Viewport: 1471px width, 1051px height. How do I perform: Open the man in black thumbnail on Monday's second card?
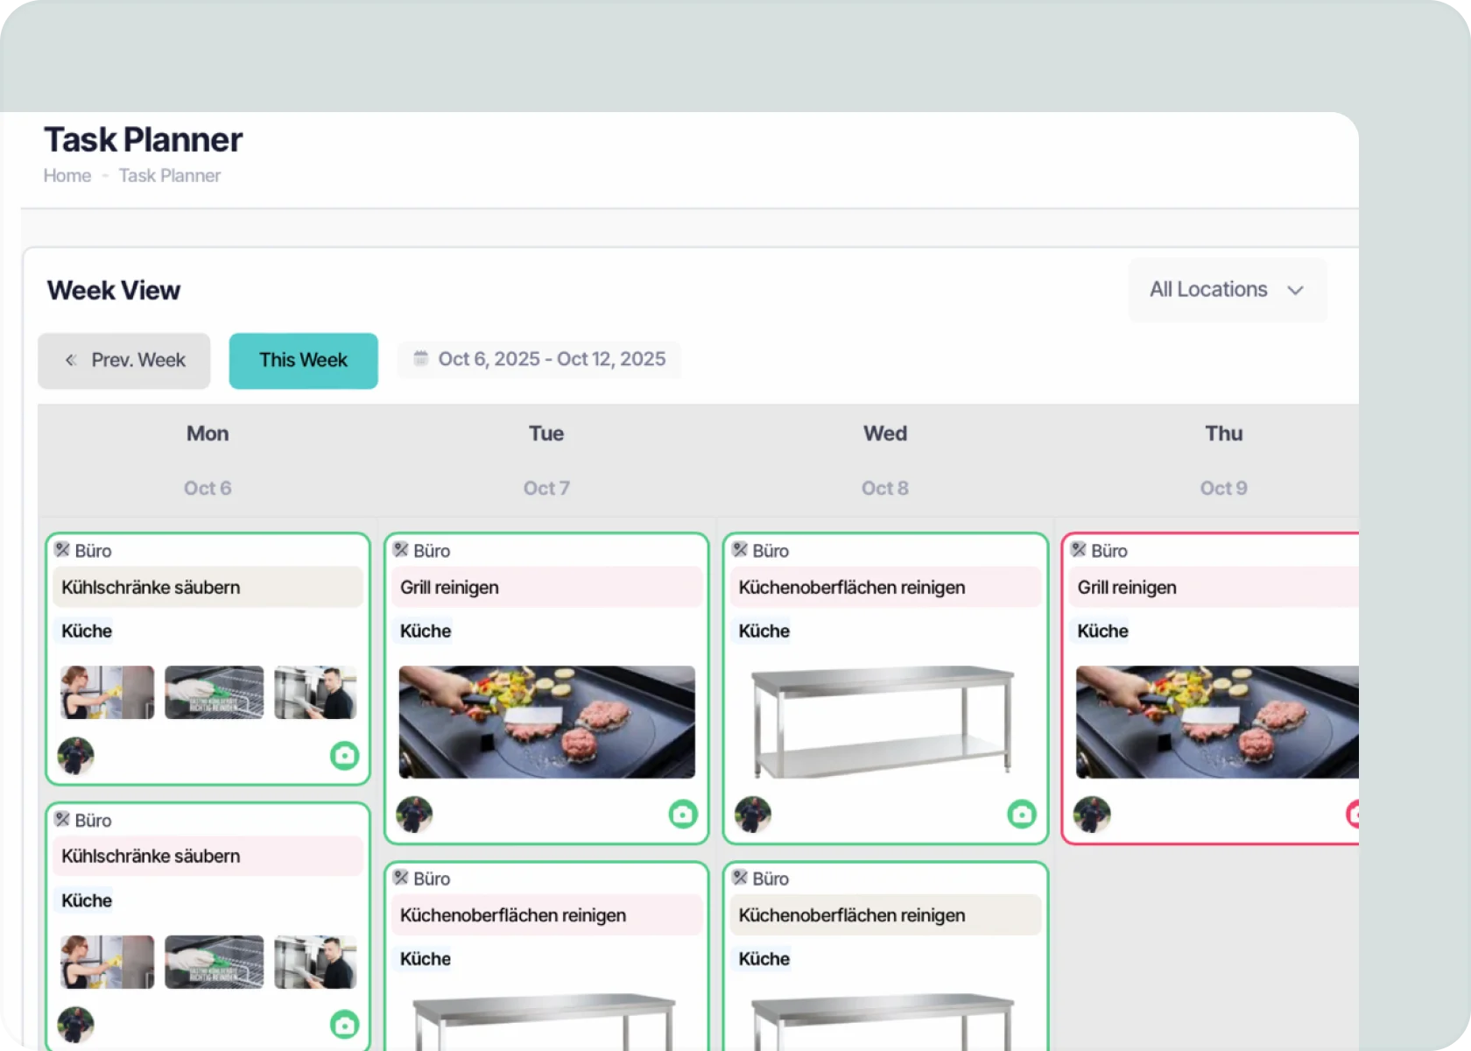tap(315, 962)
